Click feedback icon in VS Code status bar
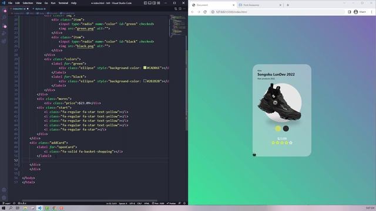 tap(180, 203)
